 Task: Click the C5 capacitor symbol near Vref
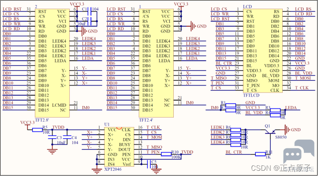pos(149,164)
